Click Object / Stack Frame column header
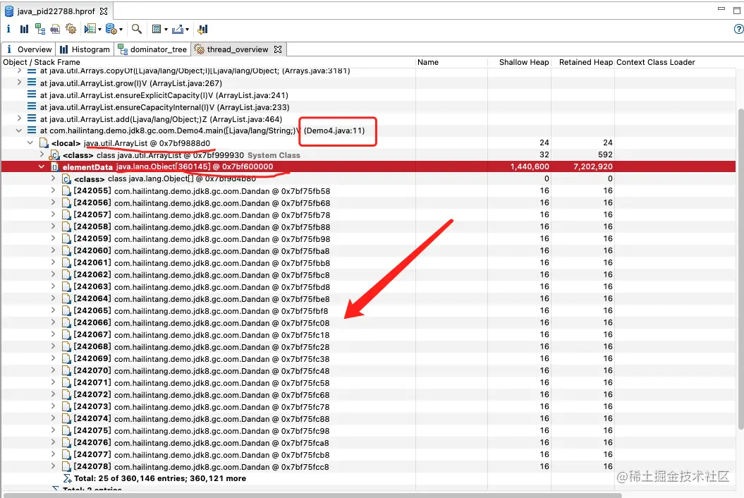The image size is (744, 498). pos(208,62)
